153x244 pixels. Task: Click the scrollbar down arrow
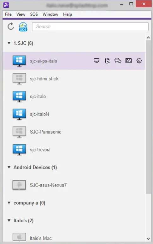148,239
